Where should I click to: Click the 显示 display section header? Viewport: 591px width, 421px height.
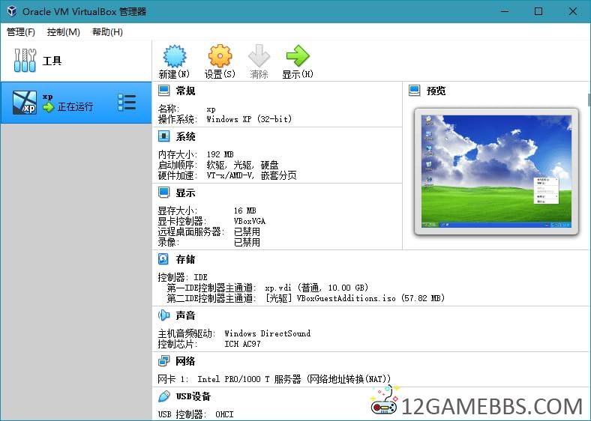[x=185, y=193]
